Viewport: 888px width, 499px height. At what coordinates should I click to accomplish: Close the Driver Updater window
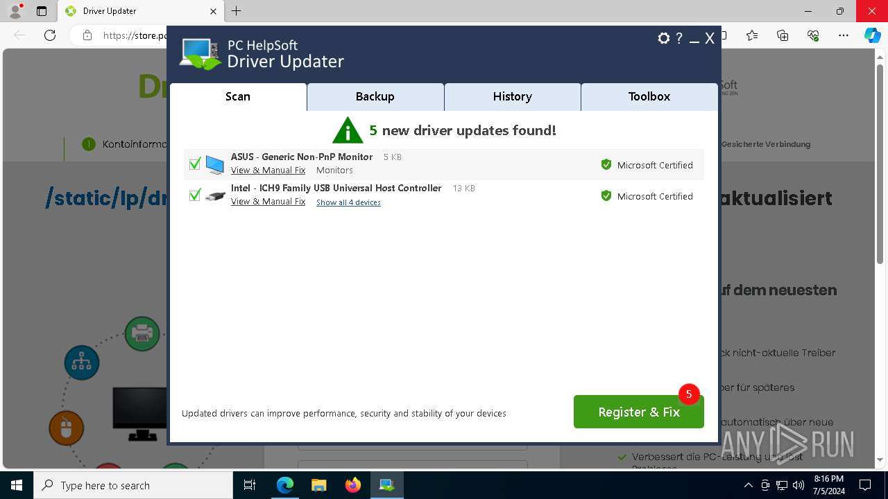710,39
